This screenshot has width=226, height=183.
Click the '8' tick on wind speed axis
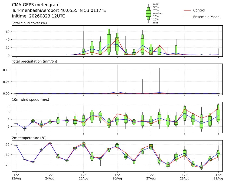click(9, 105)
